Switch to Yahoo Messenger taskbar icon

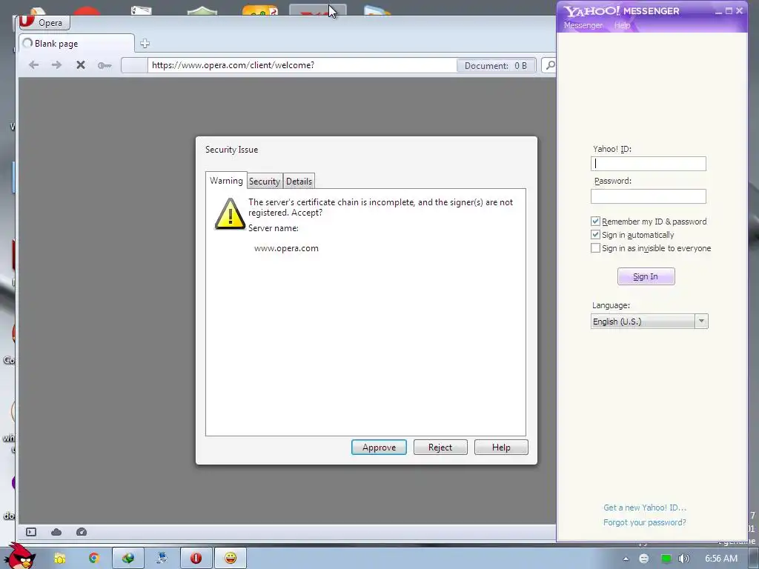pyautogui.click(x=231, y=559)
